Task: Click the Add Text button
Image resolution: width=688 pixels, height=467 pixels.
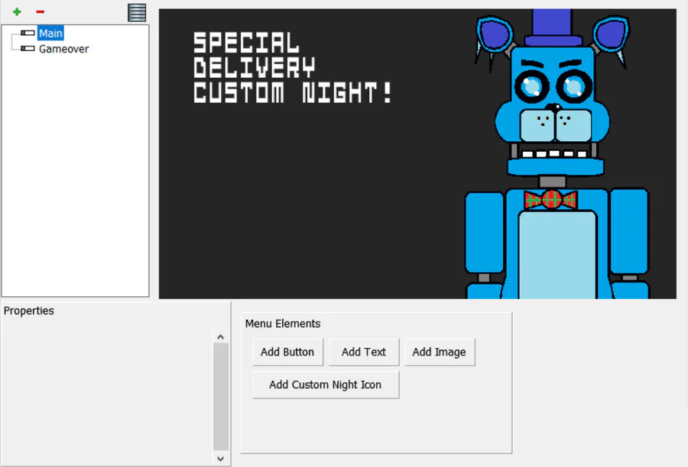Action: tap(364, 352)
